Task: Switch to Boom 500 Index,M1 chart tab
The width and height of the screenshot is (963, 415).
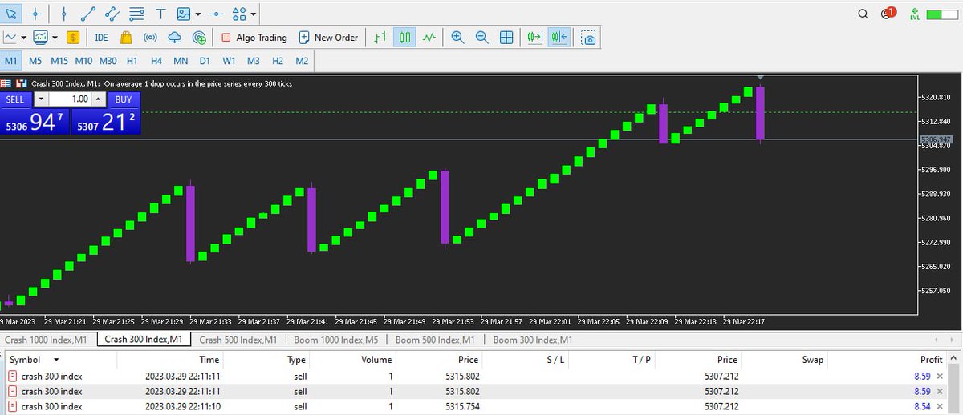Action: pos(435,340)
